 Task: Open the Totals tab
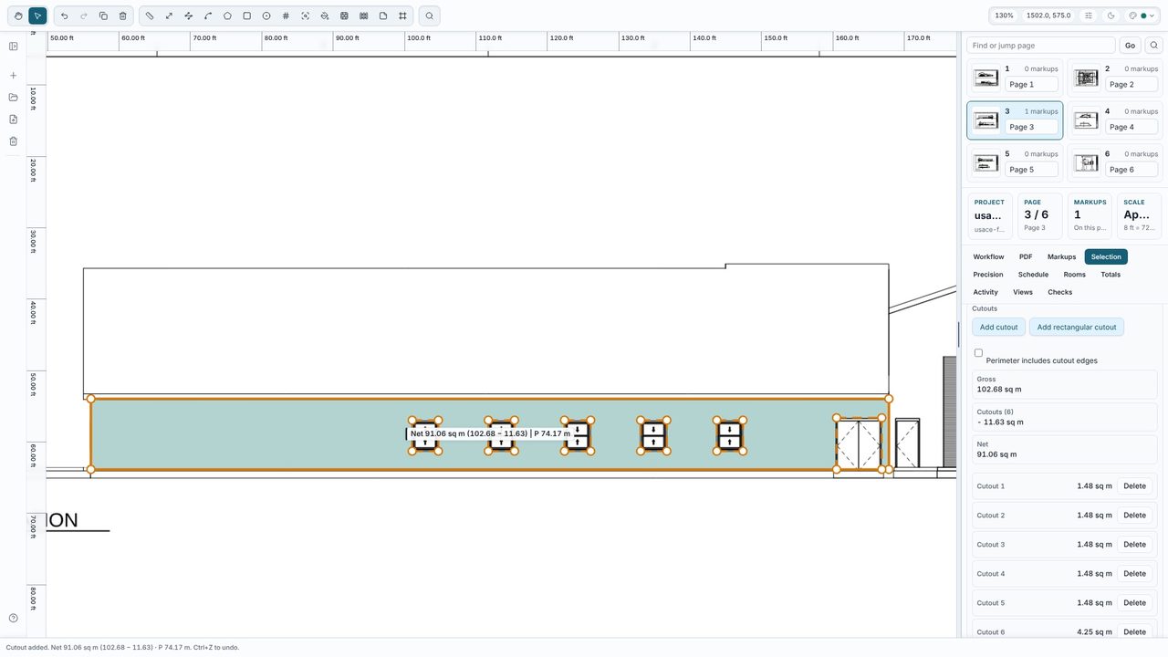1111,275
